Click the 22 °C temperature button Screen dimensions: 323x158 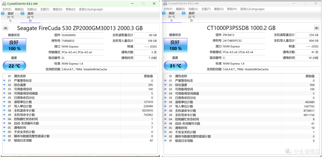pos(14,66)
